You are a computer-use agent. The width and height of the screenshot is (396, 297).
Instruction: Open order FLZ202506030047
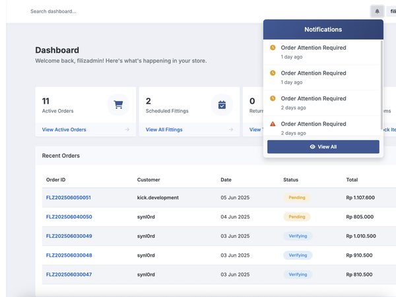tap(69, 275)
